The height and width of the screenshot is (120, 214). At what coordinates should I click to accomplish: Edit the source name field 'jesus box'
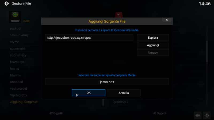[x=107, y=82]
